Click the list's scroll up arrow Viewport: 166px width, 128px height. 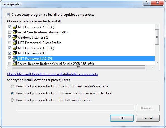click(157, 27)
